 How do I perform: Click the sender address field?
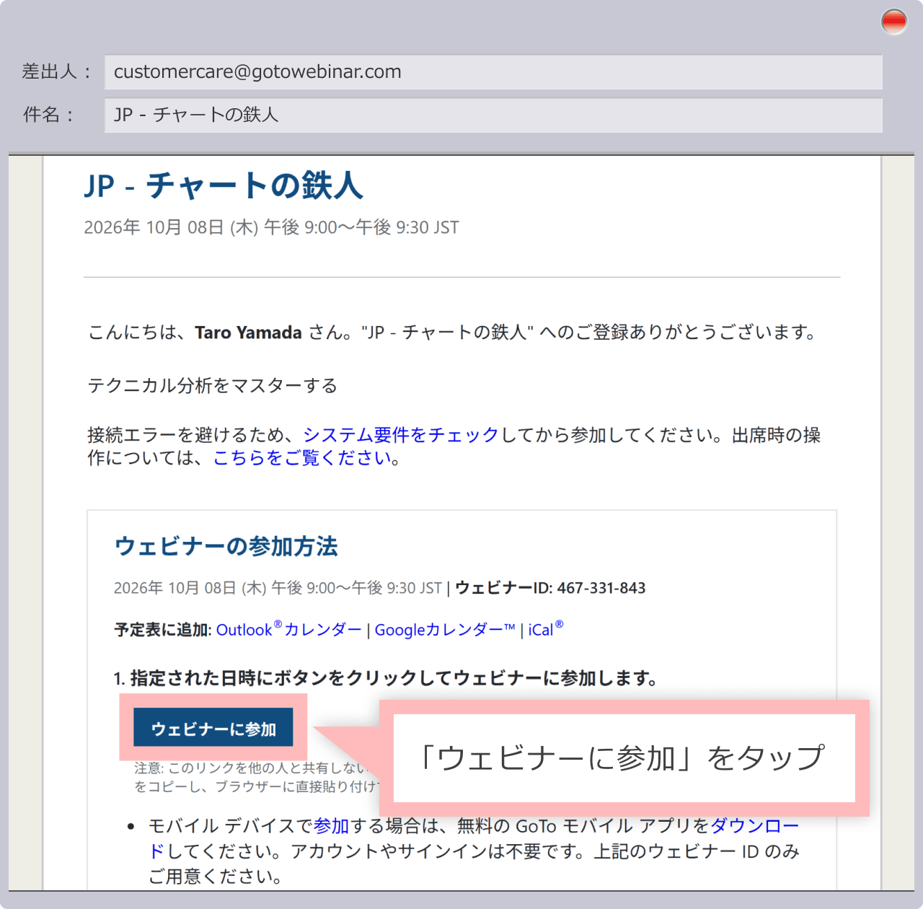pos(493,72)
